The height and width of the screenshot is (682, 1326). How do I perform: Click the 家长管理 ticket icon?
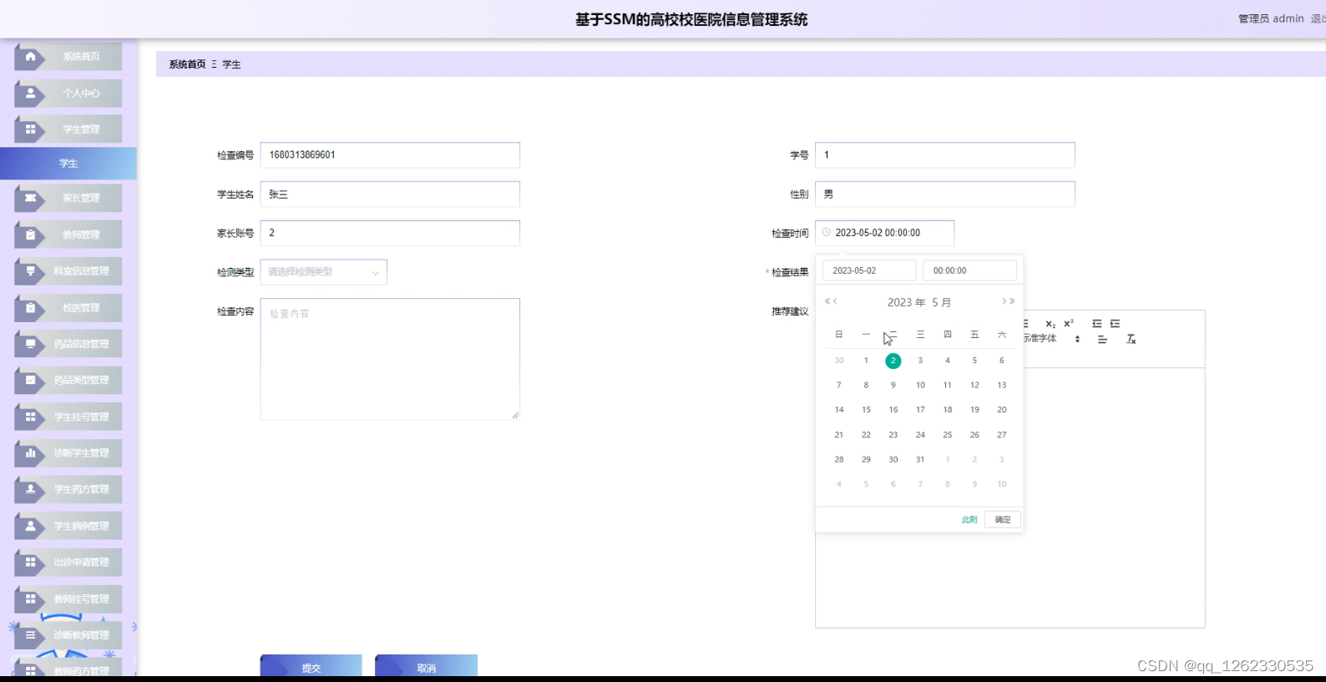pyautogui.click(x=31, y=198)
